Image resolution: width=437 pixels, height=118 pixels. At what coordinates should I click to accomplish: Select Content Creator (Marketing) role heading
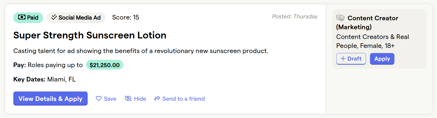[367, 22]
